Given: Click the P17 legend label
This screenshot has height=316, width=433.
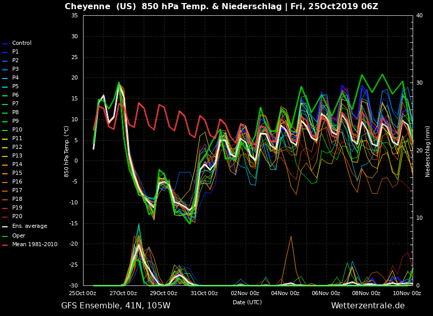Looking at the screenshot, I should coord(17,190).
